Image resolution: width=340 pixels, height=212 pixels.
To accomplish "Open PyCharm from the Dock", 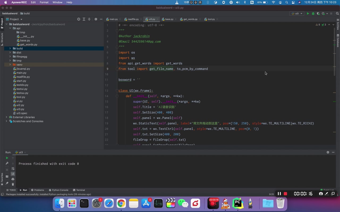I will point(238,203).
